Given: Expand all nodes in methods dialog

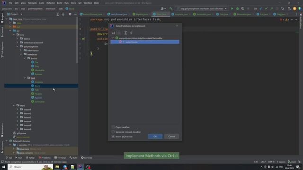Looking at the screenshot, I should pyautogui.click(x=125, y=33).
